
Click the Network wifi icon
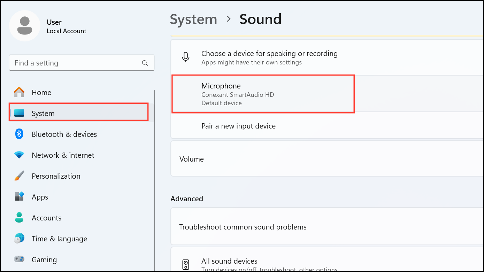(x=19, y=155)
